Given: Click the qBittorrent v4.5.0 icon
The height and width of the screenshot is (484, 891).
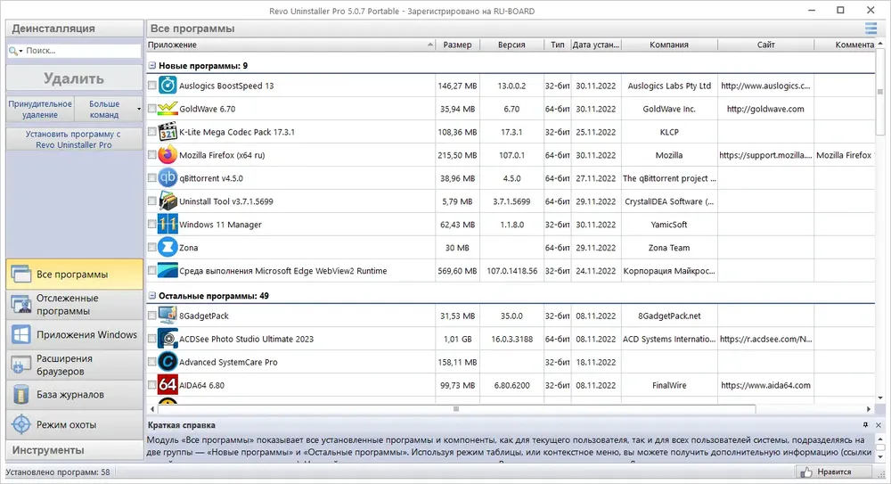Looking at the screenshot, I should 168,178.
